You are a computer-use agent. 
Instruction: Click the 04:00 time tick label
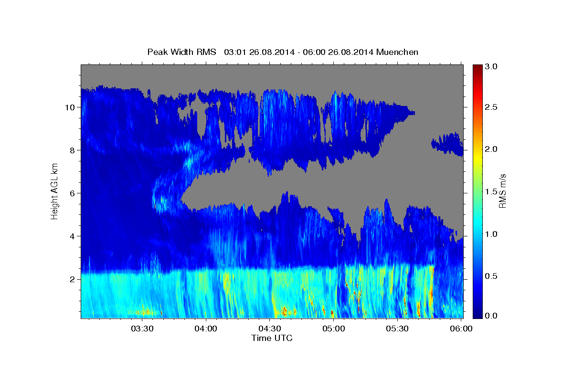[x=206, y=329]
